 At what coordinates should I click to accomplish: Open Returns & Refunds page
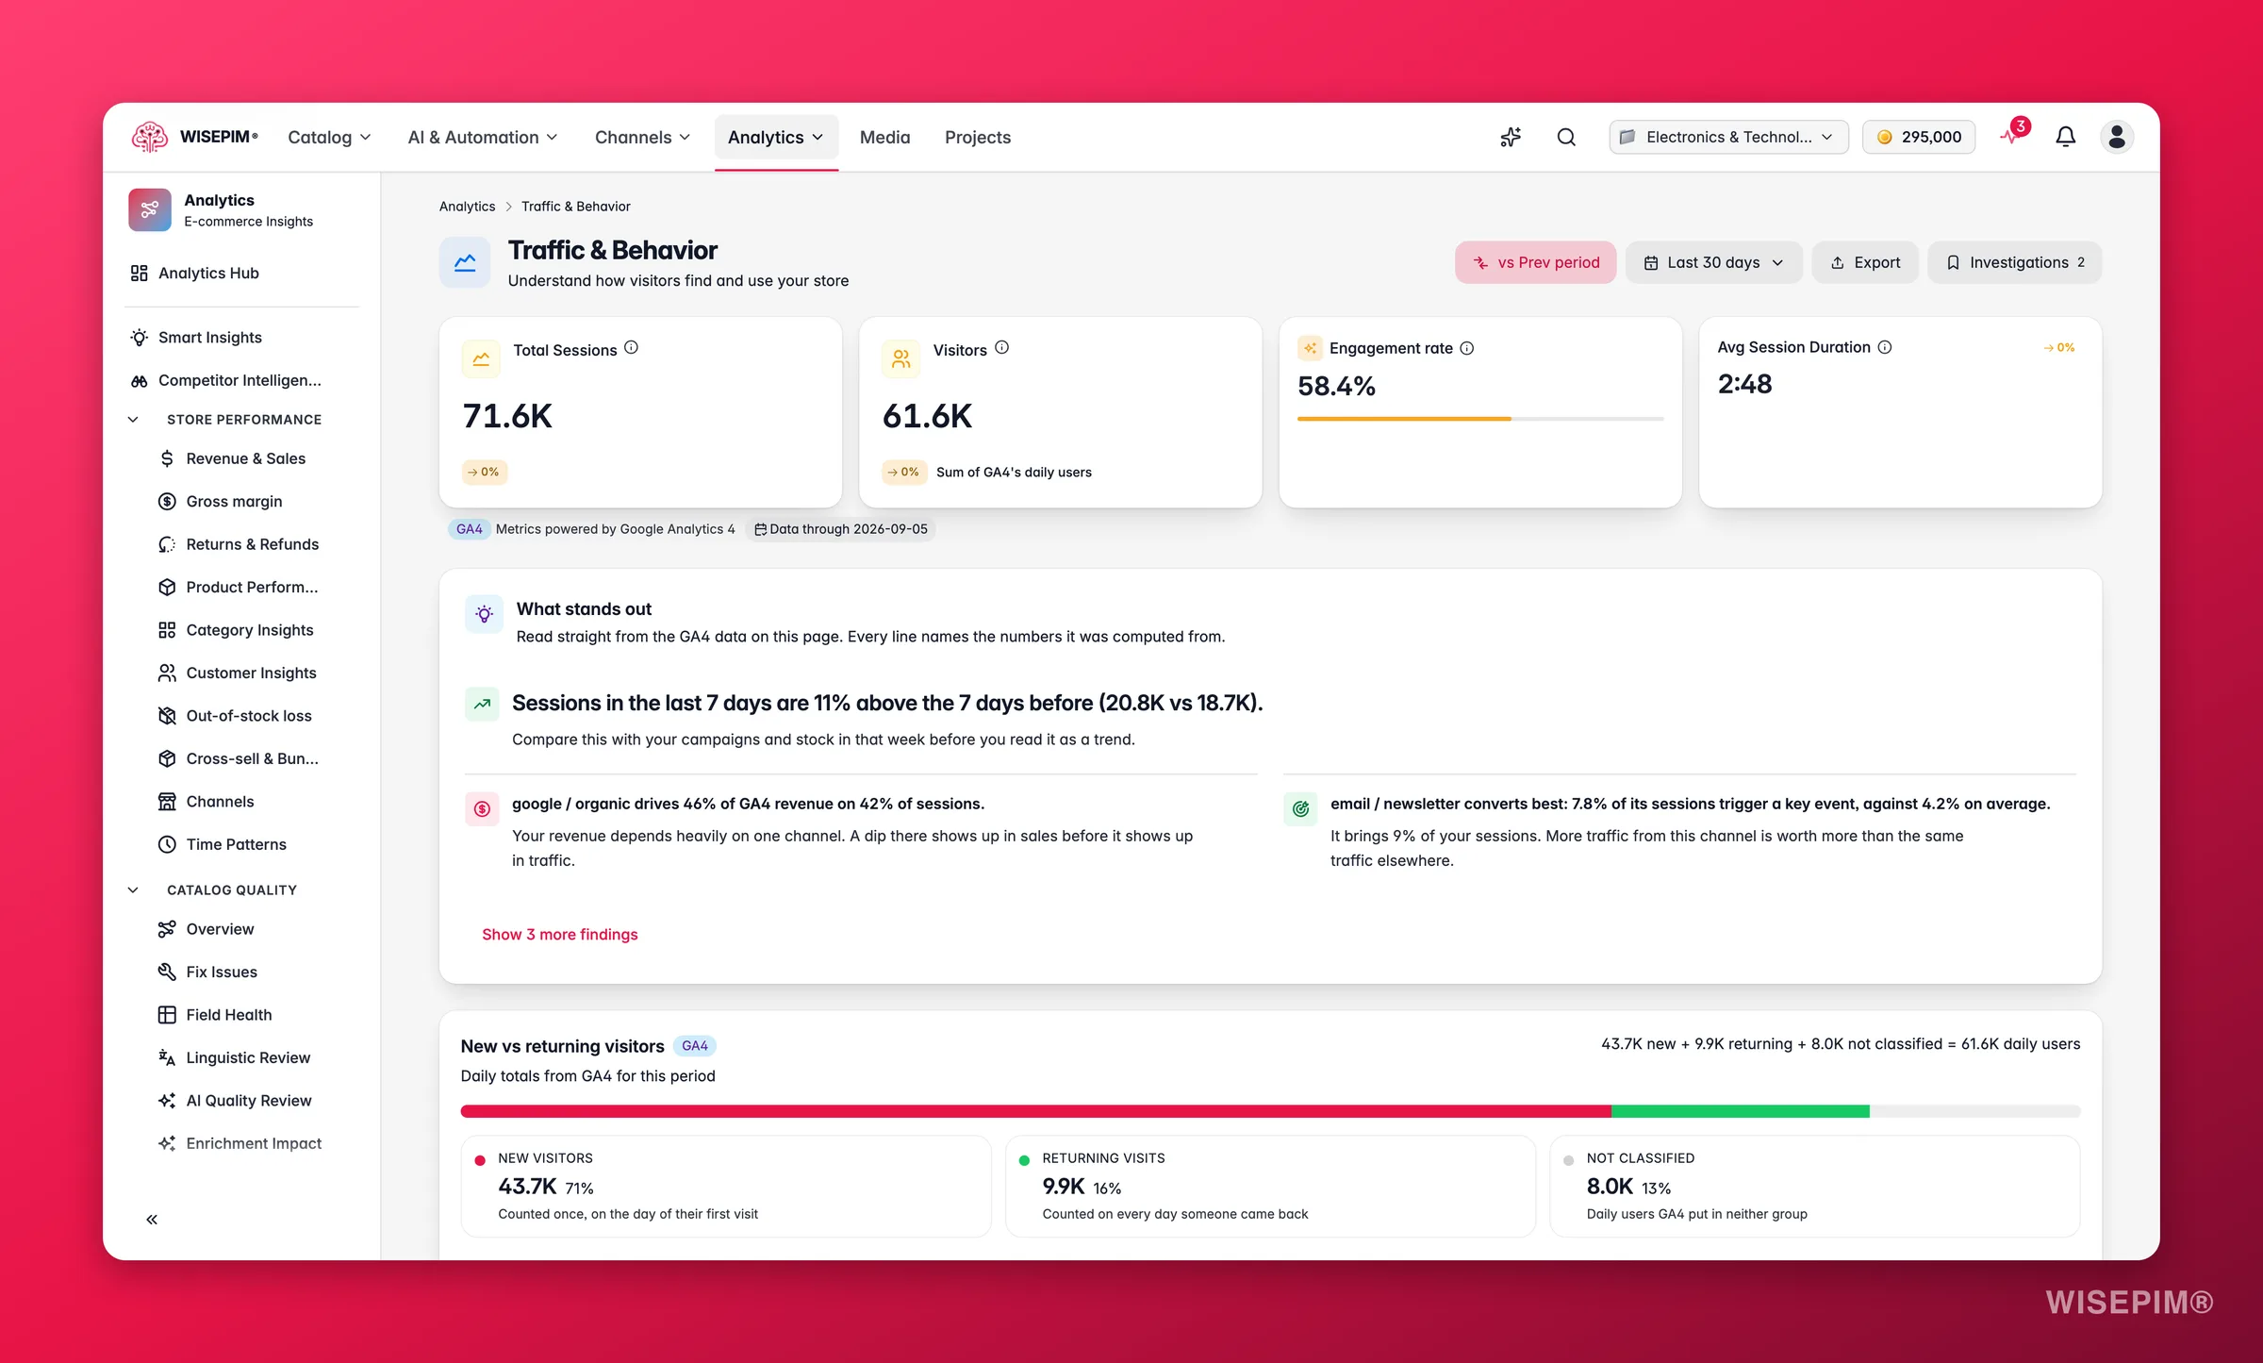[x=255, y=544]
